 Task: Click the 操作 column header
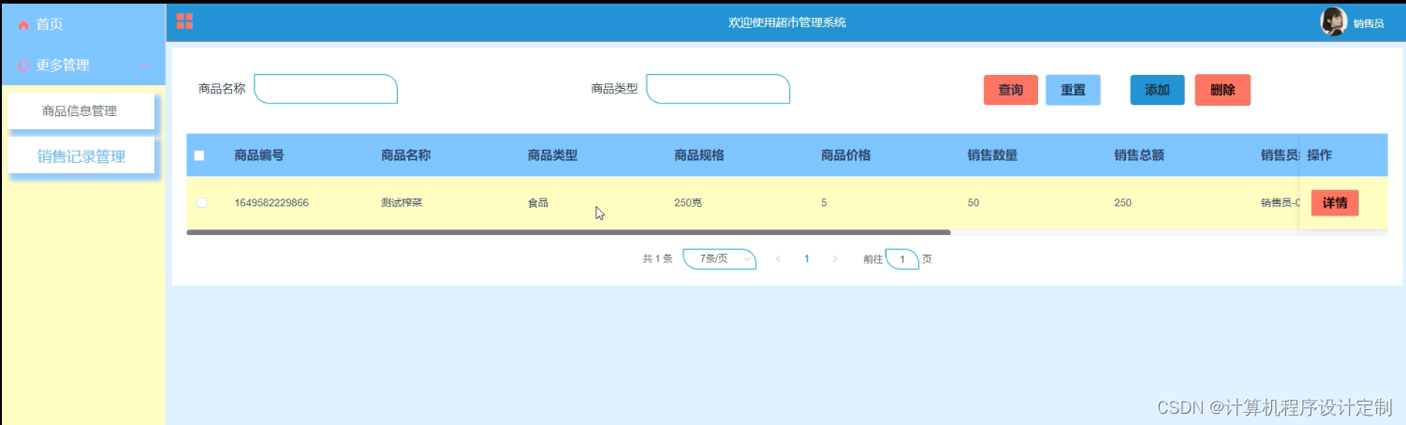point(1319,155)
